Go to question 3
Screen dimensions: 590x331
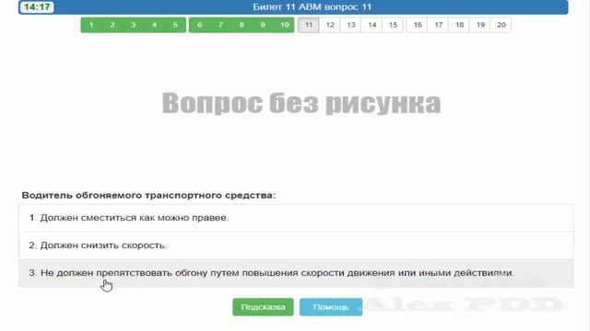[x=133, y=25]
